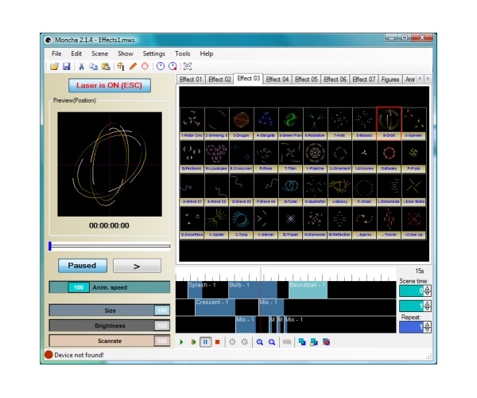The height and width of the screenshot is (398, 477).
Task: Adjust the Anim. speed slider
Action: pyautogui.click(x=110, y=287)
